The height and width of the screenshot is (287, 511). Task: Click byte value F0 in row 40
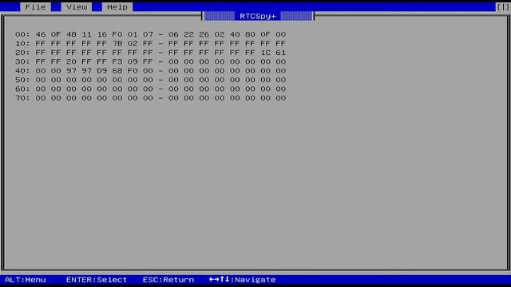pos(133,71)
